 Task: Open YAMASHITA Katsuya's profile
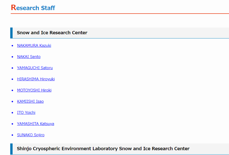click(x=35, y=124)
